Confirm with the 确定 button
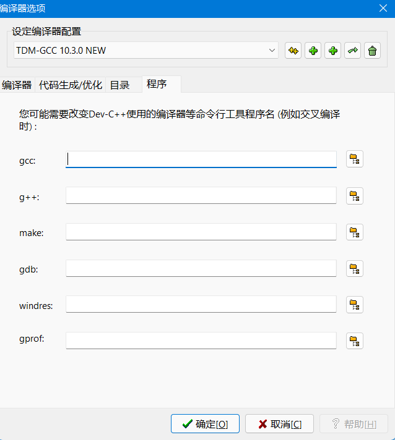Image resolution: width=395 pixels, height=440 pixels. tap(205, 424)
